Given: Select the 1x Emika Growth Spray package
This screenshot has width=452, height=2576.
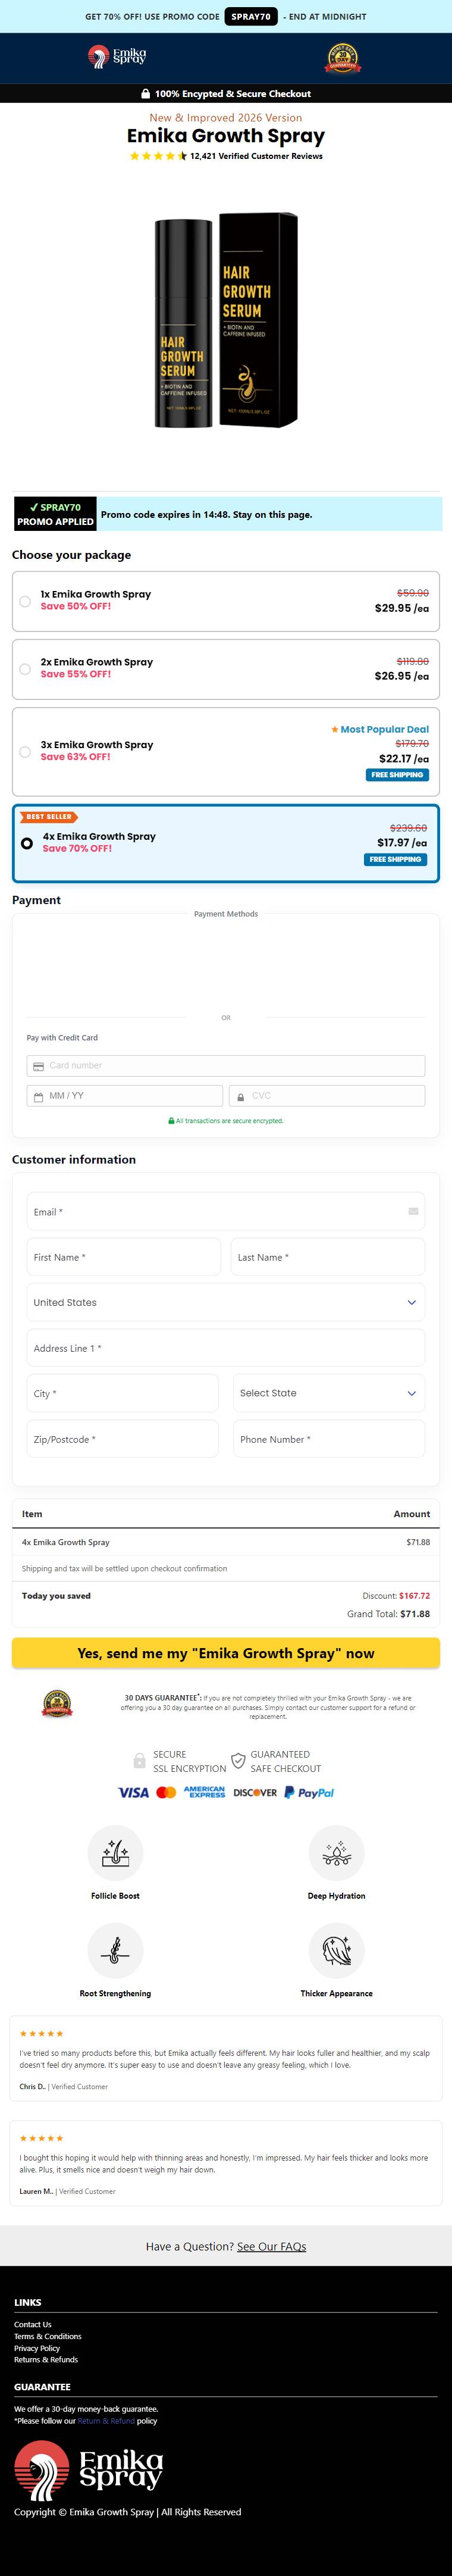Looking at the screenshot, I should point(25,601).
